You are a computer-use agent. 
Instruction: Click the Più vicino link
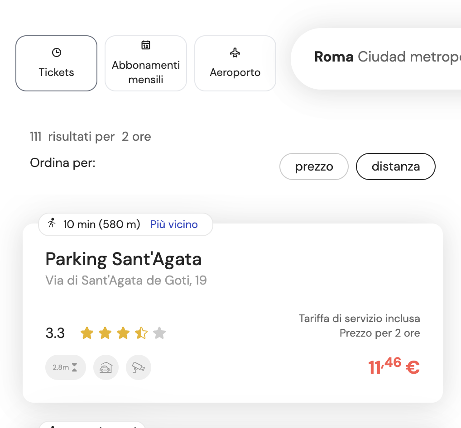point(174,224)
